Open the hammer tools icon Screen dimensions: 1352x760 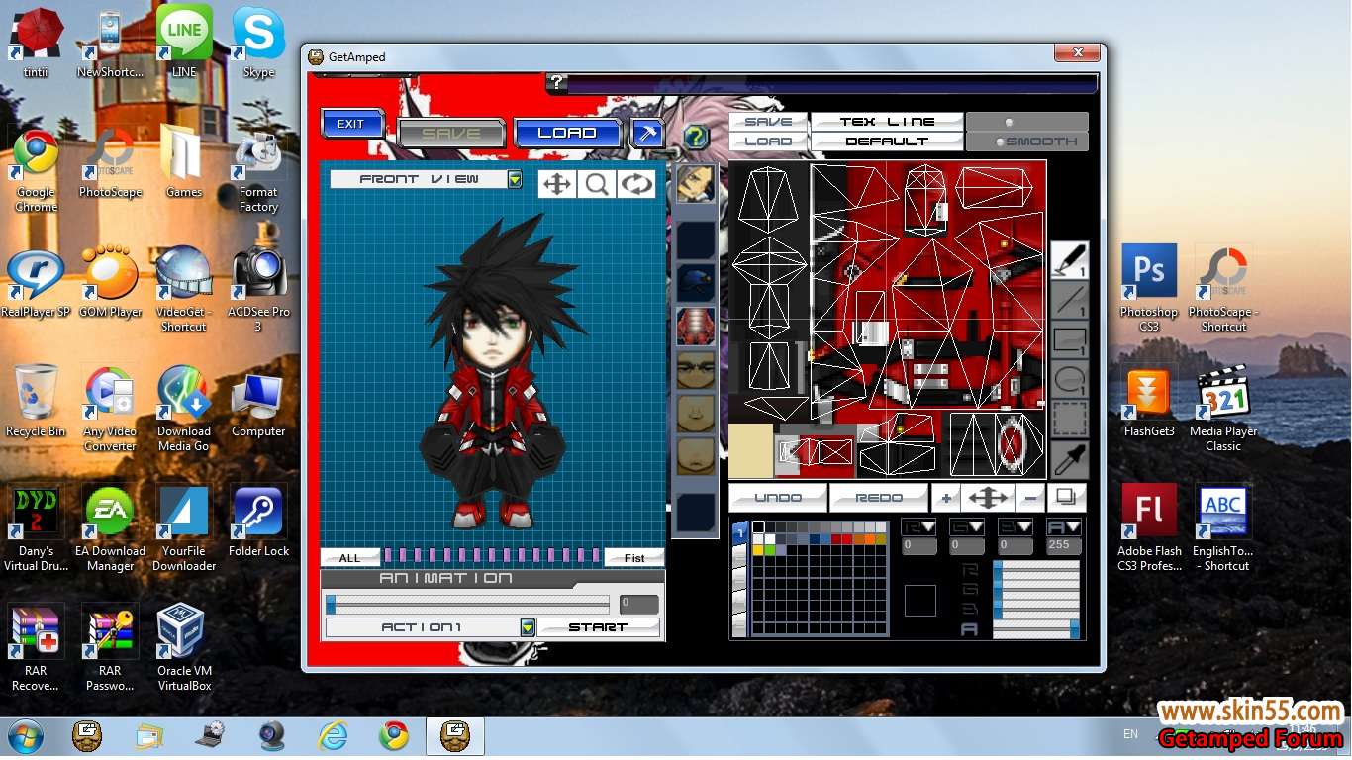(648, 133)
